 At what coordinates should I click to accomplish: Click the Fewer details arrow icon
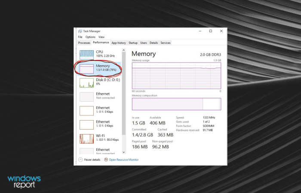pyautogui.click(x=81, y=160)
